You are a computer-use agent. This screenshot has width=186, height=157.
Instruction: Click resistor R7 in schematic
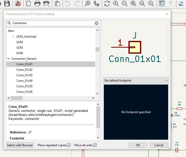point(179,109)
